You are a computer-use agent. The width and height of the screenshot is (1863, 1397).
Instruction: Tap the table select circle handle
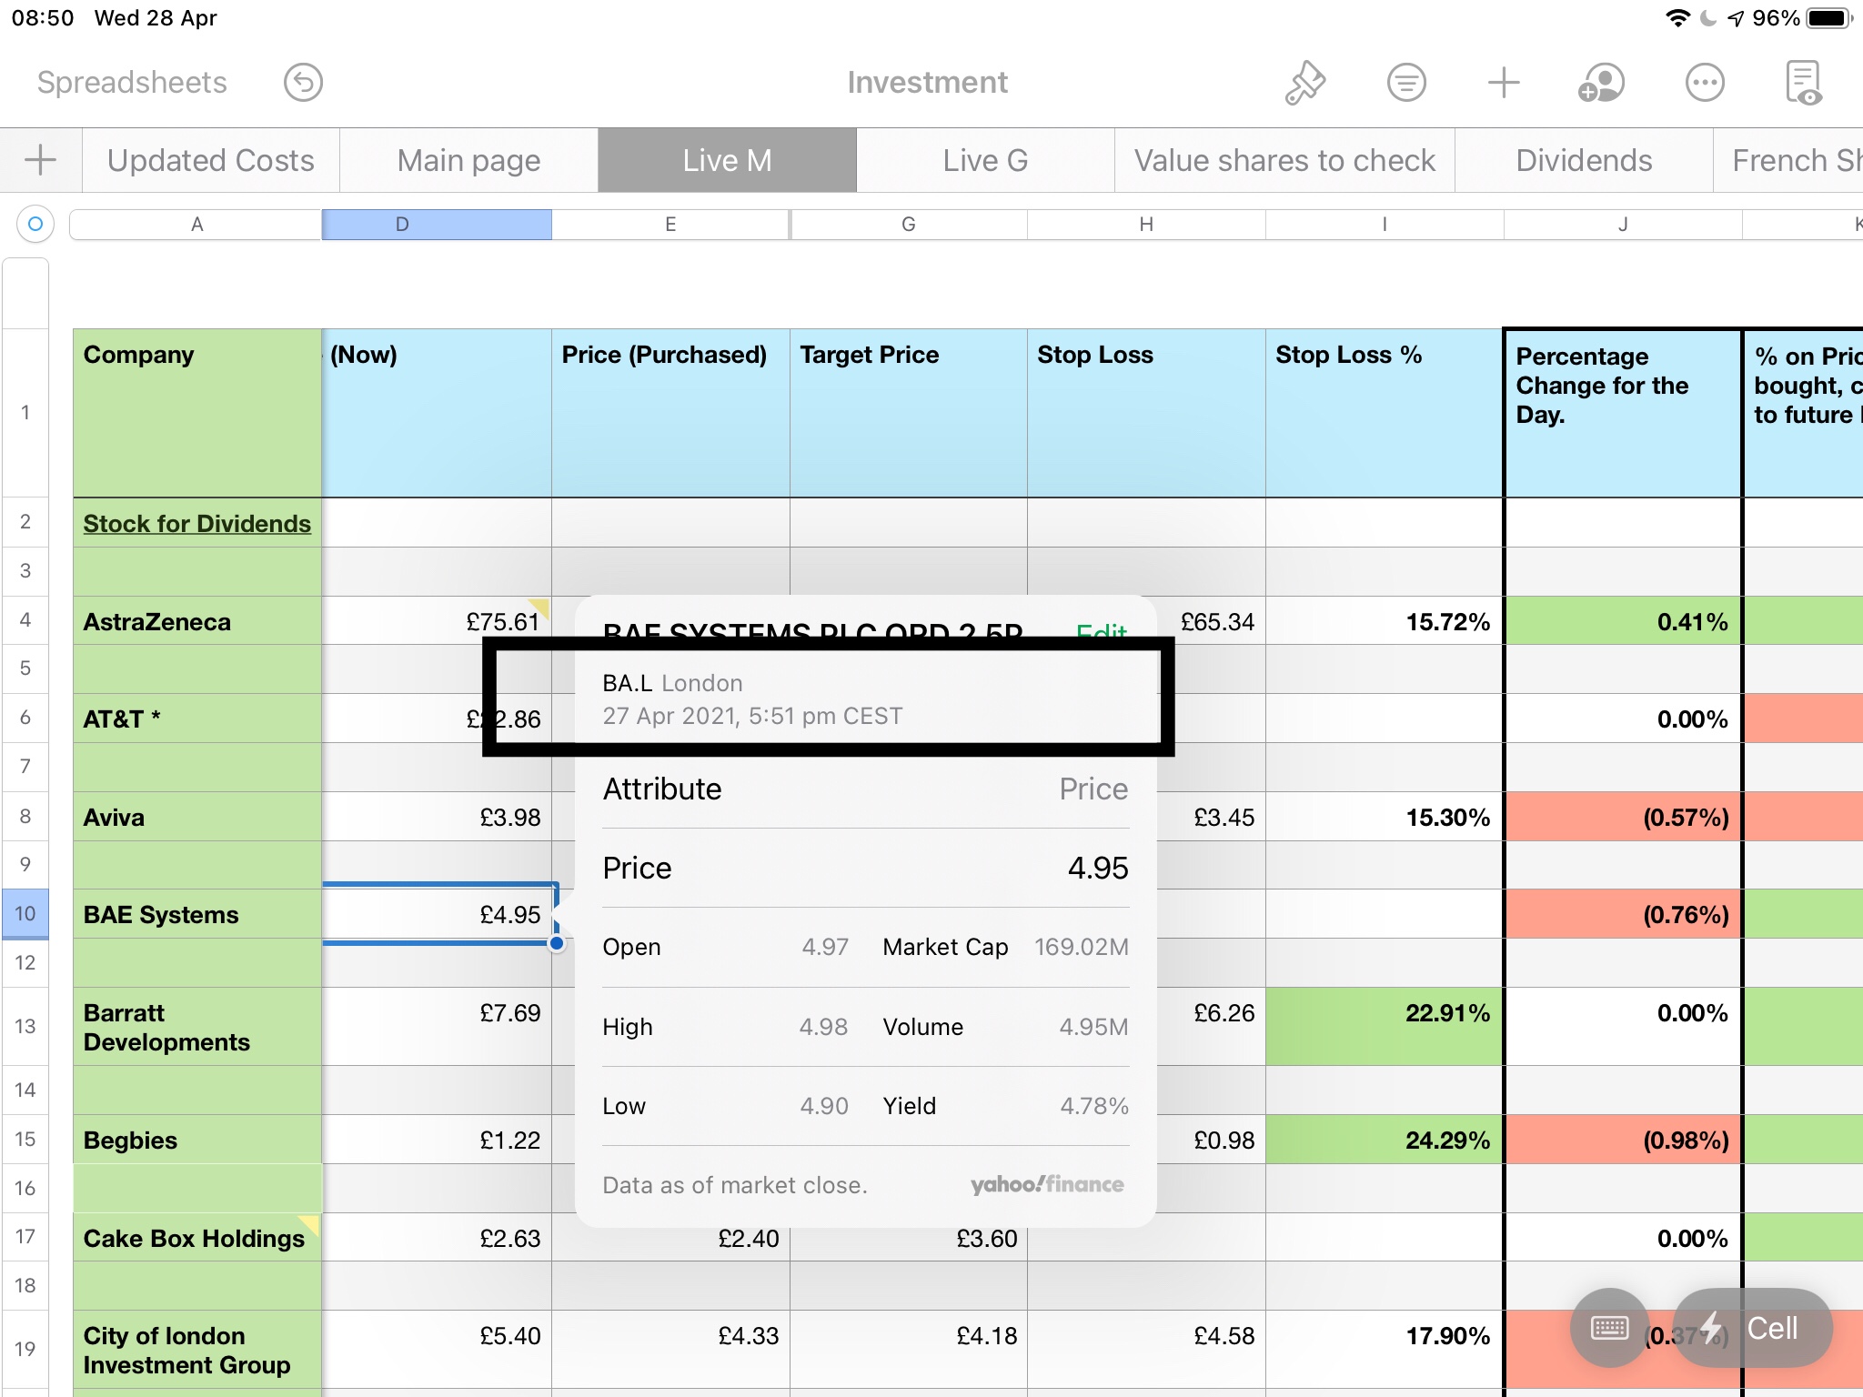[x=35, y=224]
